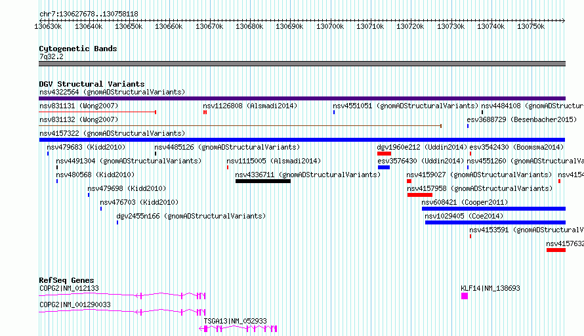Select nsv1029405 (Coe2014) variant label
584x336 pixels.
click(x=464, y=216)
